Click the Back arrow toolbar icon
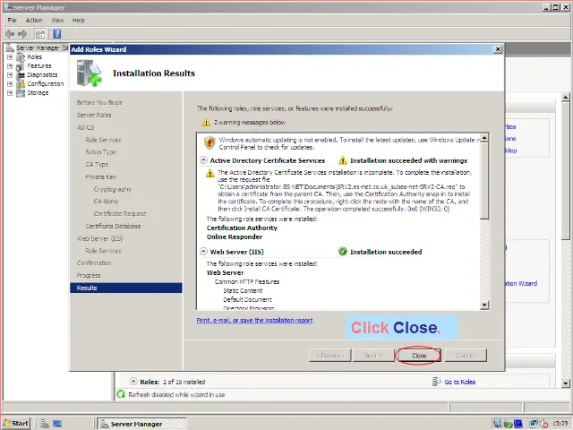The image size is (573, 430). pos(10,34)
